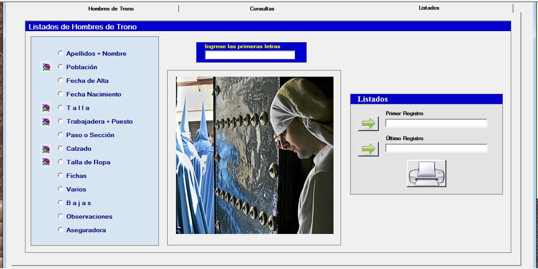Click the icon next to Calzado

(x=46, y=149)
